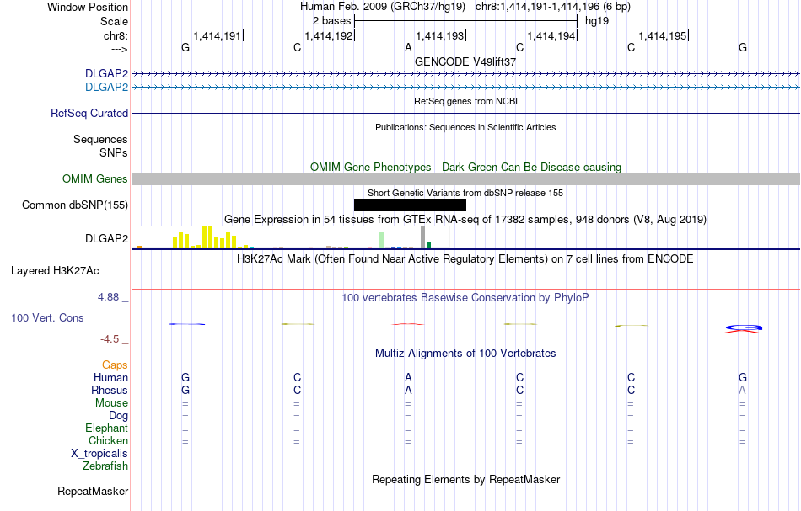Open the Layered H3K27Ac track label
The height and width of the screenshot is (511, 801).
click(55, 271)
